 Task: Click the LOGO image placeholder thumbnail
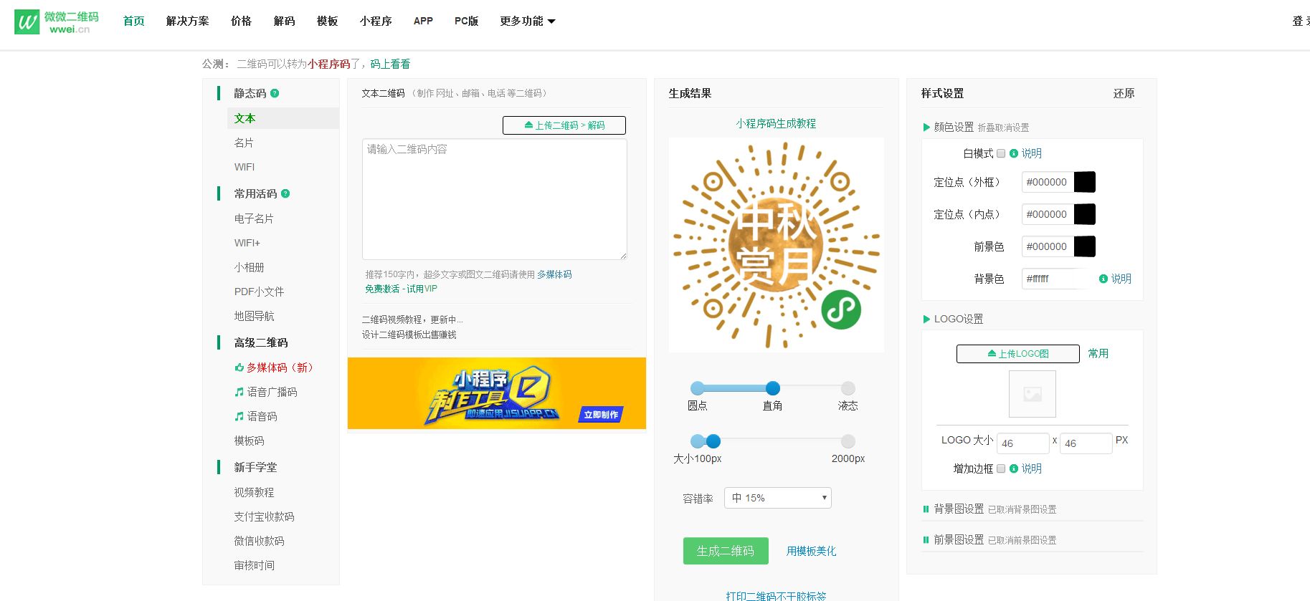[1033, 394]
